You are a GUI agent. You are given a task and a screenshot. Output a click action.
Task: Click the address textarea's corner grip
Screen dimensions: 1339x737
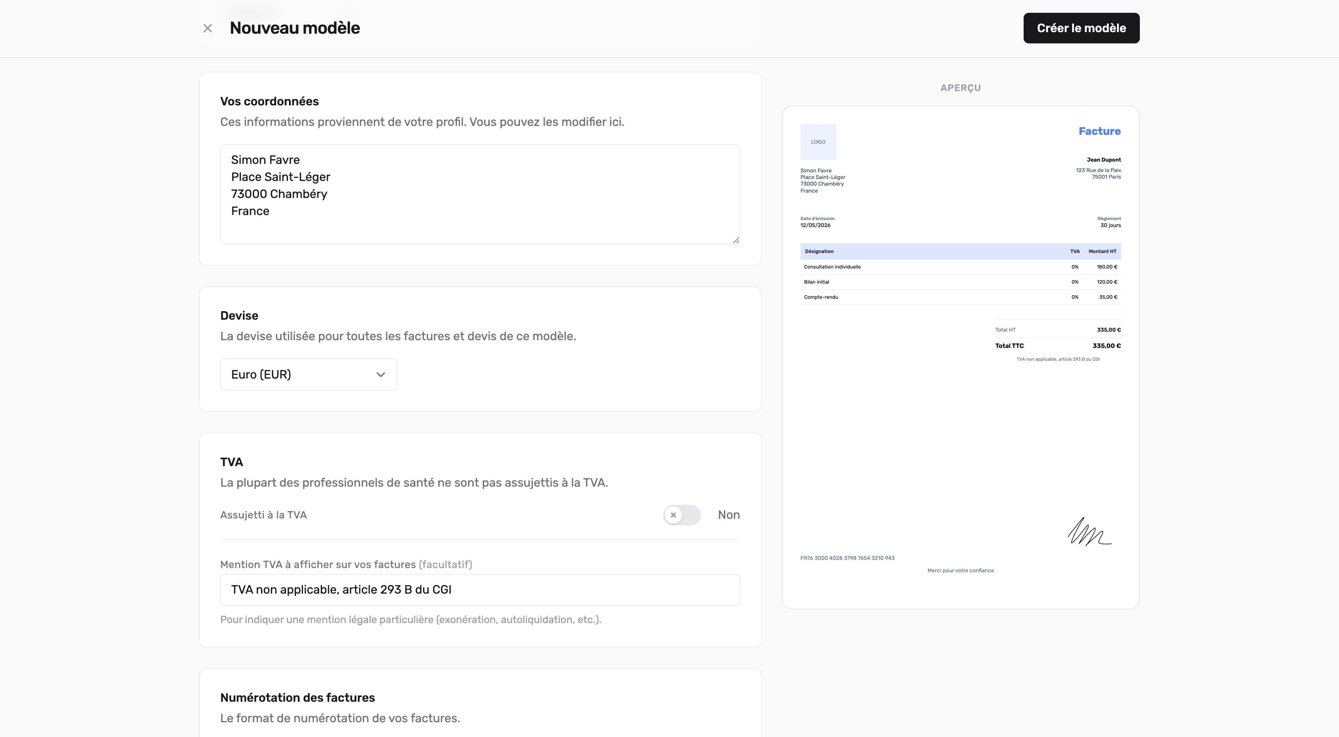tap(735, 239)
